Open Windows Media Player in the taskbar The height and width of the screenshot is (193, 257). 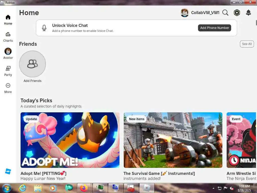(53, 188)
